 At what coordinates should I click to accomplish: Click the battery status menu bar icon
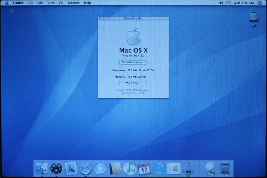pyautogui.click(x=228, y=3)
